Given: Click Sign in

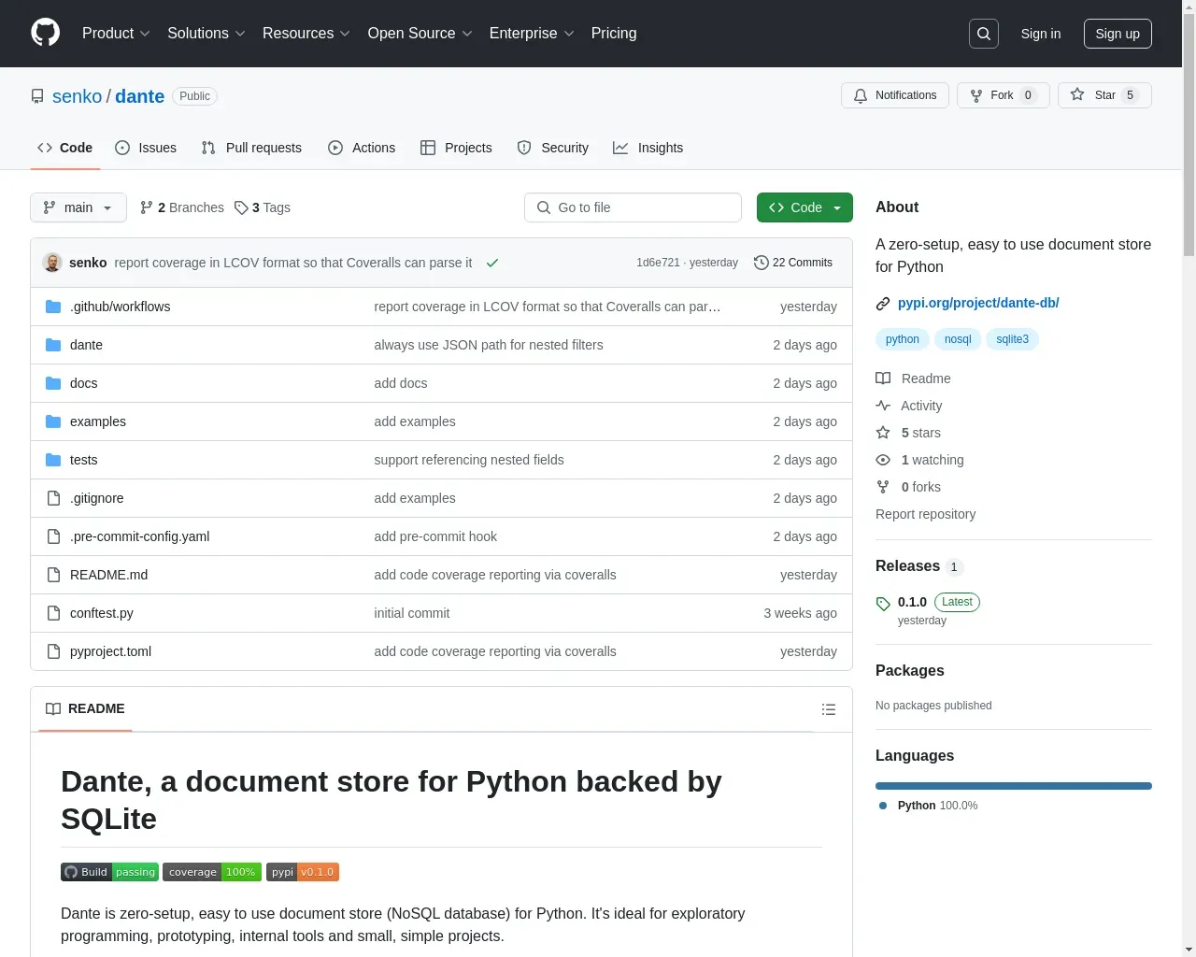Looking at the screenshot, I should point(1040,34).
